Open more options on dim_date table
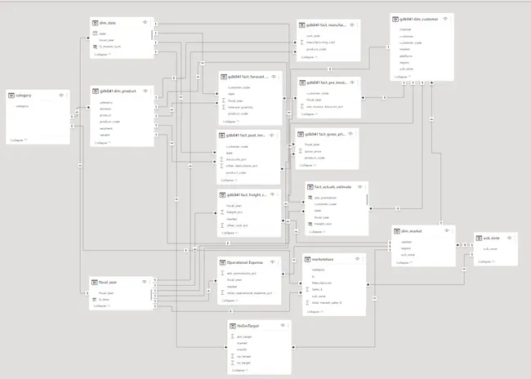This screenshot has height=379, width=531. click(x=150, y=23)
